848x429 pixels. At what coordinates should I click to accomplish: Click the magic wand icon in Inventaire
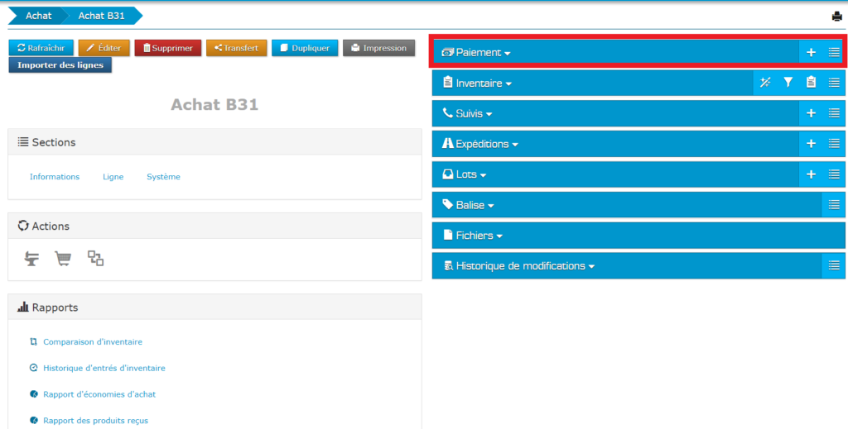click(x=765, y=83)
